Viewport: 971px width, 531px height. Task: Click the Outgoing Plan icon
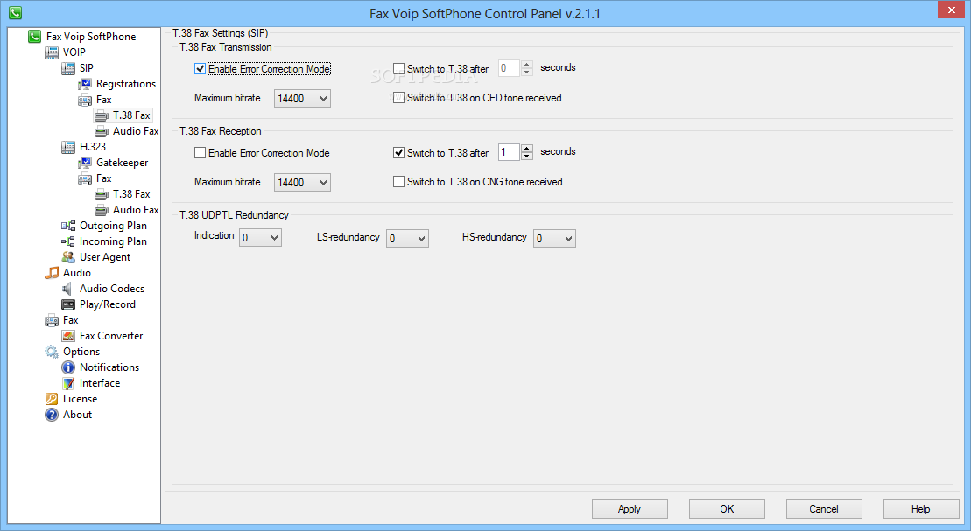click(x=68, y=226)
